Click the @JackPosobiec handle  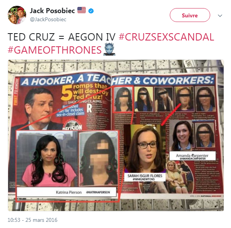pyautogui.click(x=48, y=19)
